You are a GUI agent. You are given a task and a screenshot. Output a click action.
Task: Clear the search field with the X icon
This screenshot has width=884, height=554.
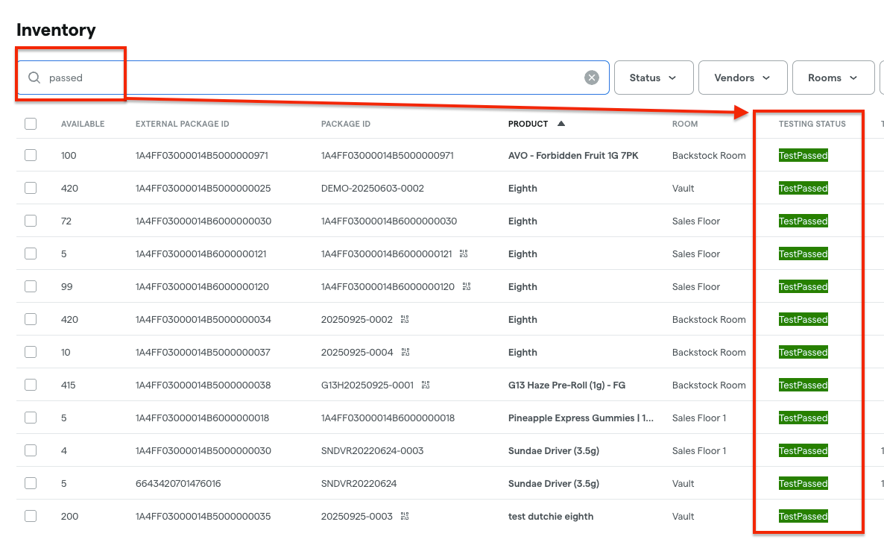coord(591,78)
